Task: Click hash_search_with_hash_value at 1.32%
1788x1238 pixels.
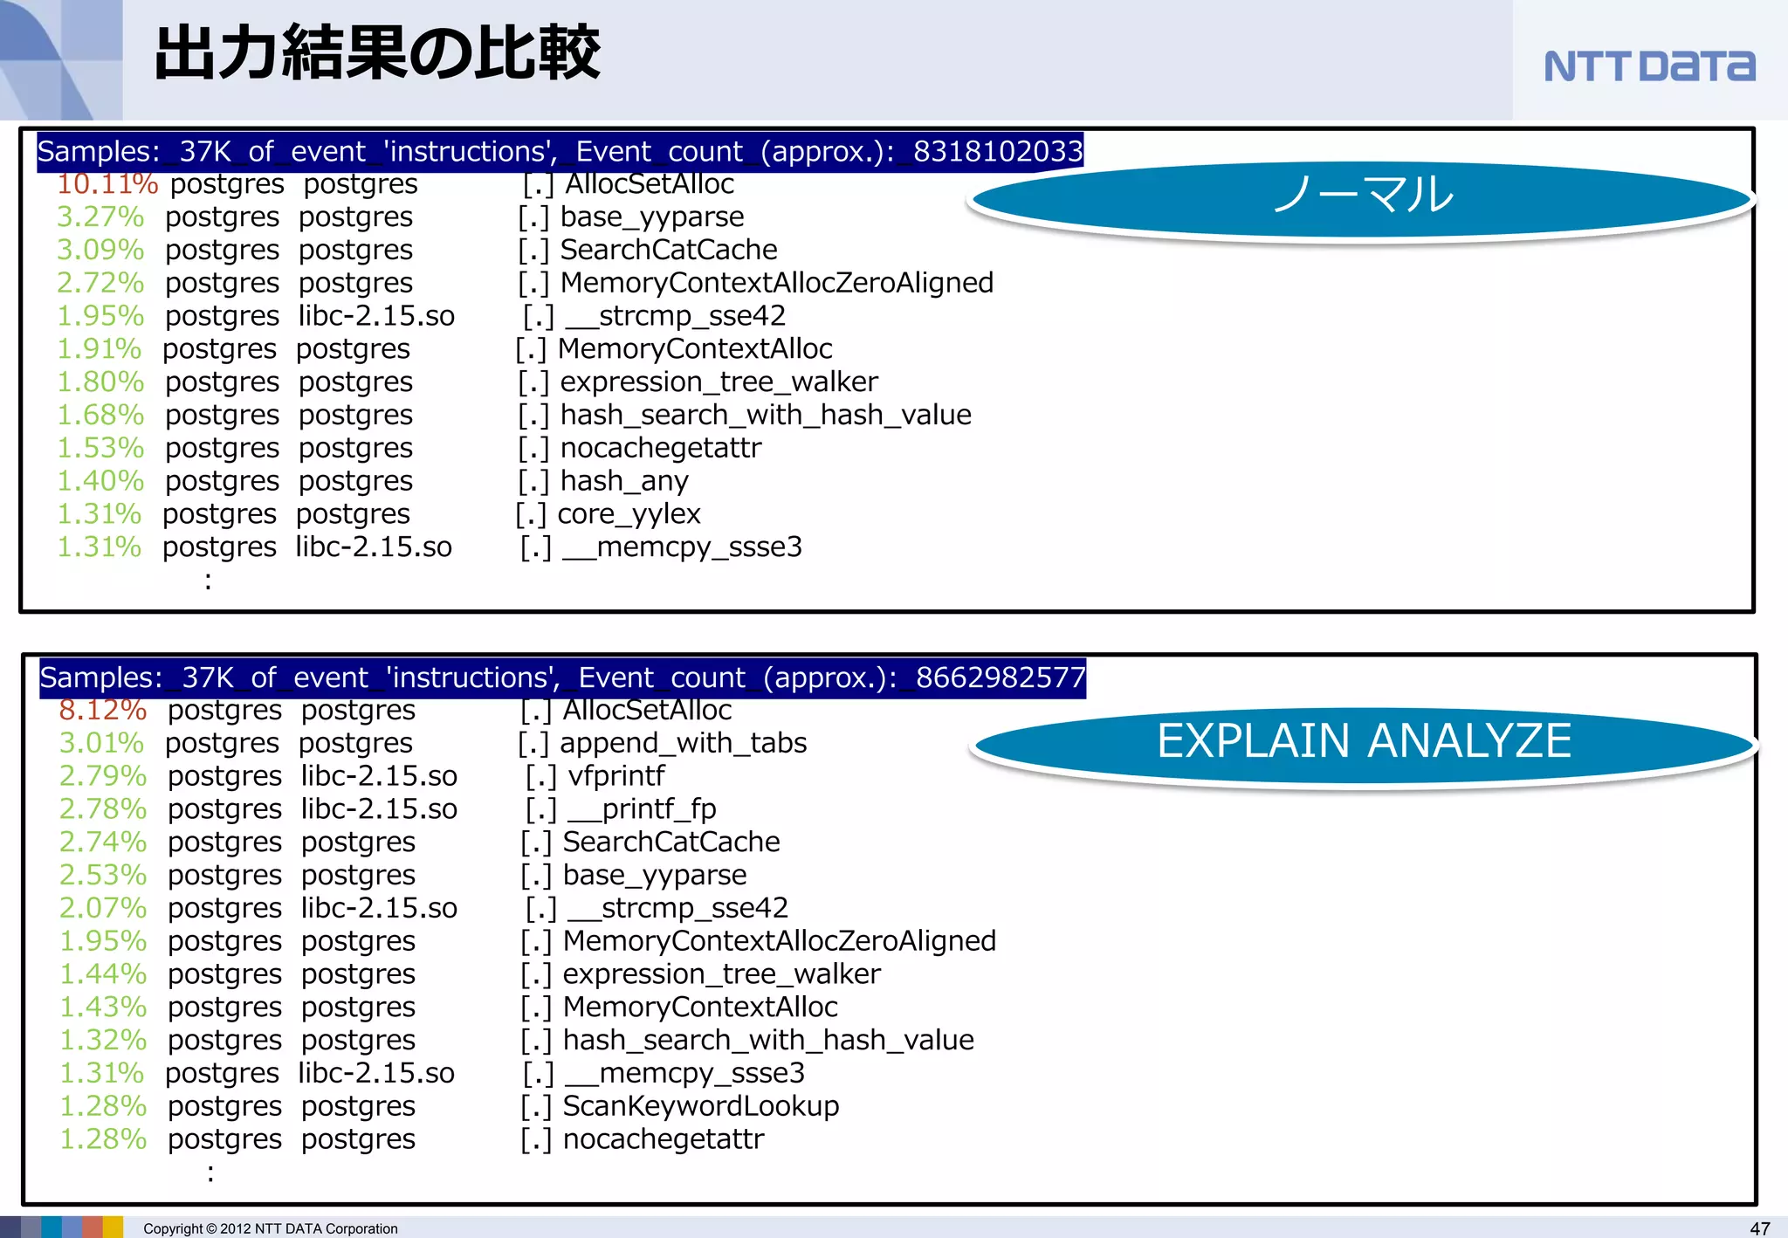Action: [x=768, y=1041]
